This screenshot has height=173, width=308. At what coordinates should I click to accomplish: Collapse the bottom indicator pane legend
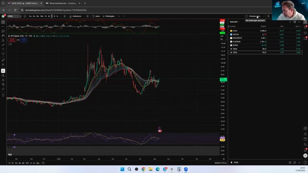10,147
